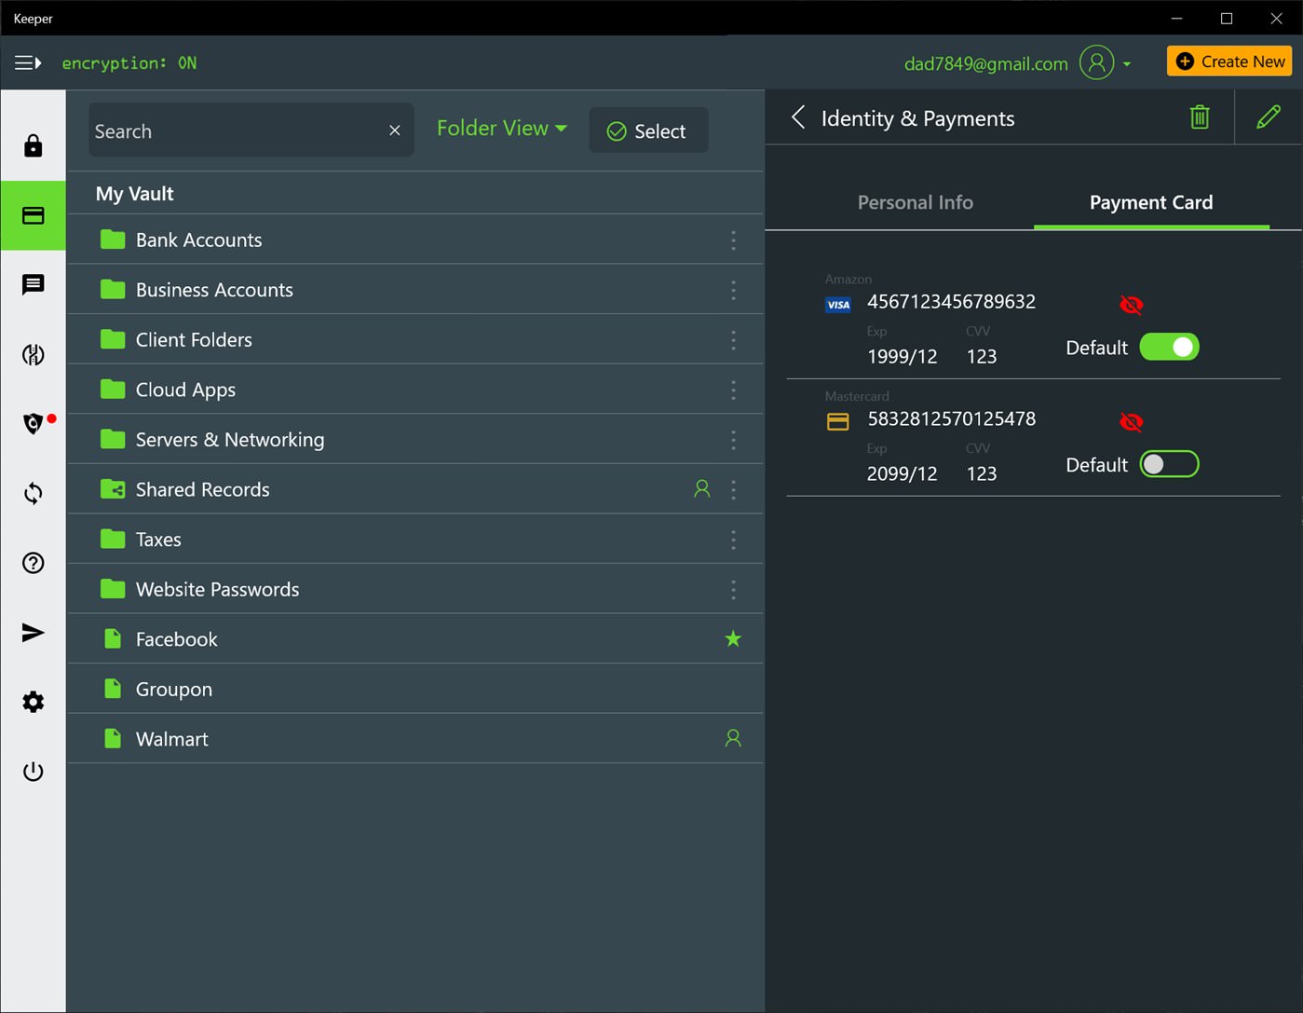Click the user account avatar icon
The width and height of the screenshot is (1303, 1013).
[x=1096, y=62]
